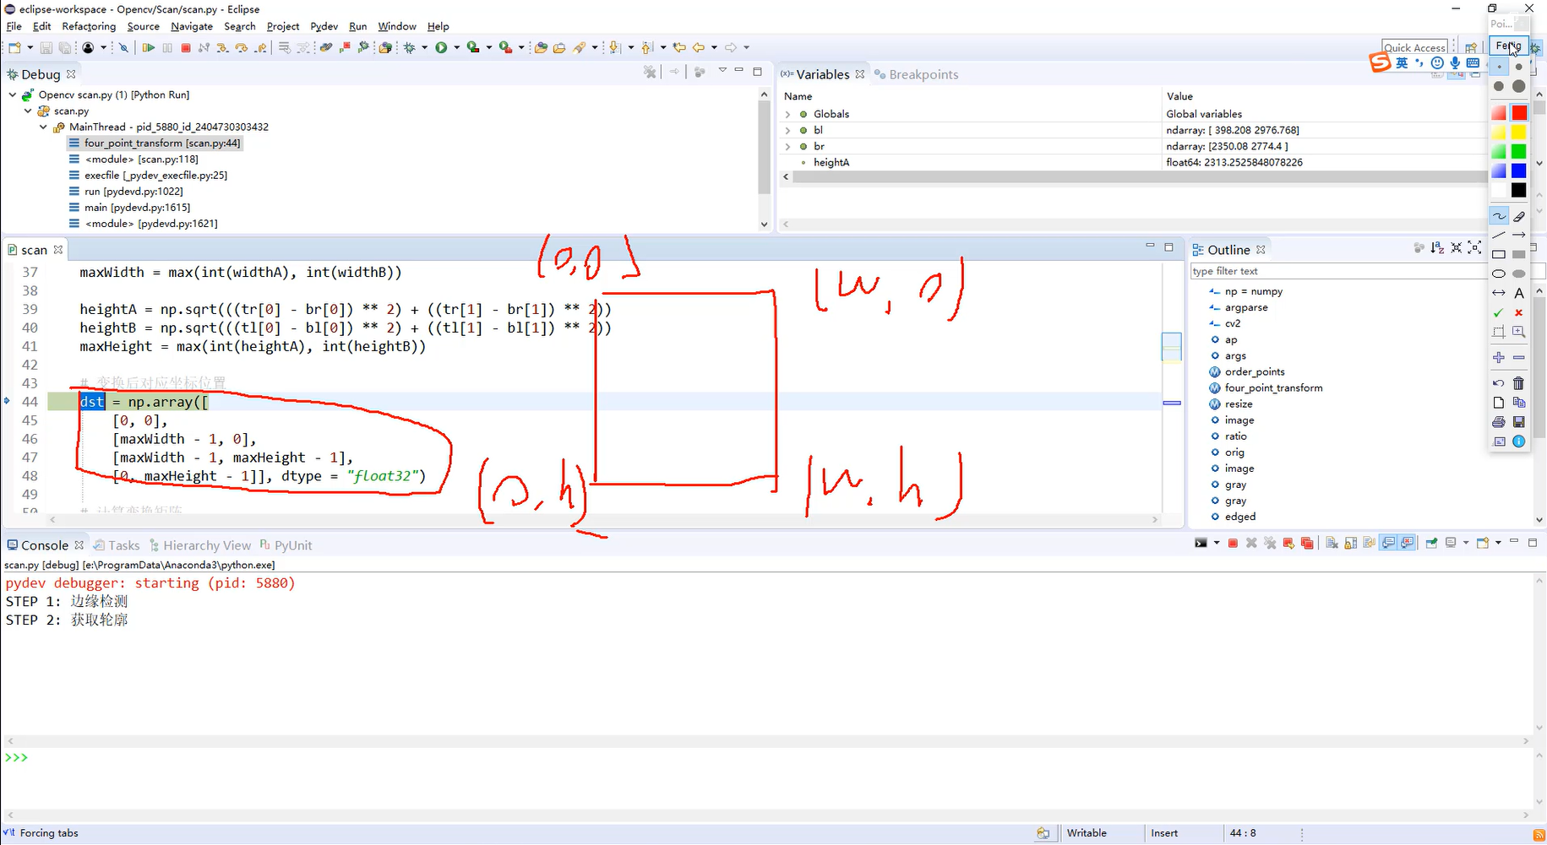
Task: Click the green Run launch icon
Action: pos(441,48)
